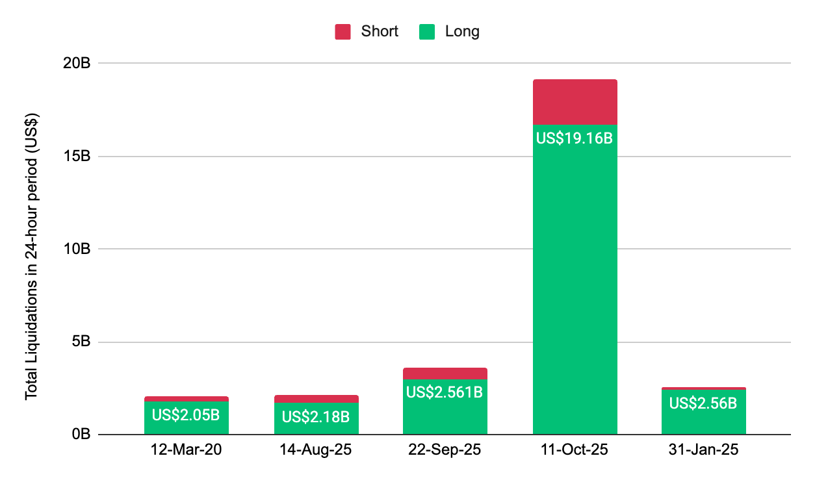Select the red Short segment for 14-Aug-25
Viewport: 815px width, 482px height.
pyautogui.click(x=316, y=399)
